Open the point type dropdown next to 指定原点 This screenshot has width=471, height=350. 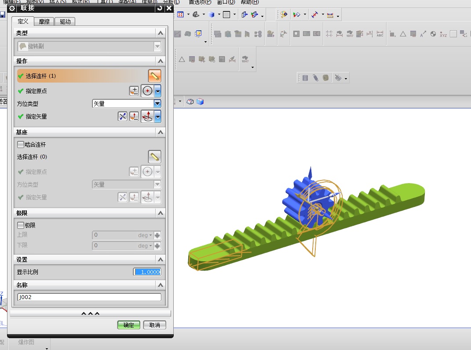click(158, 91)
